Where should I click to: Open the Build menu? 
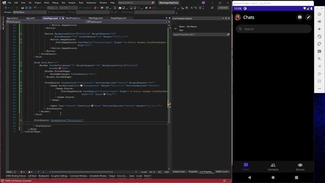(47, 3)
